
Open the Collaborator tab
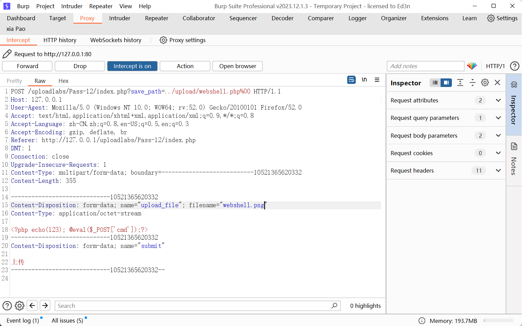(x=199, y=18)
